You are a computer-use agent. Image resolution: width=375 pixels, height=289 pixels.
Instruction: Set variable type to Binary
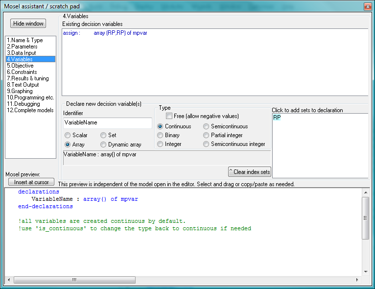(x=161, y=135)
